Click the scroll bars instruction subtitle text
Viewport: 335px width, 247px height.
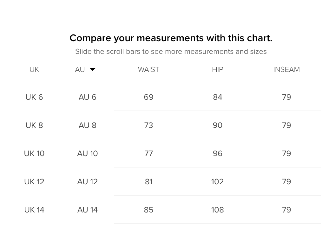pyautogui.click(x=171, y=52)
